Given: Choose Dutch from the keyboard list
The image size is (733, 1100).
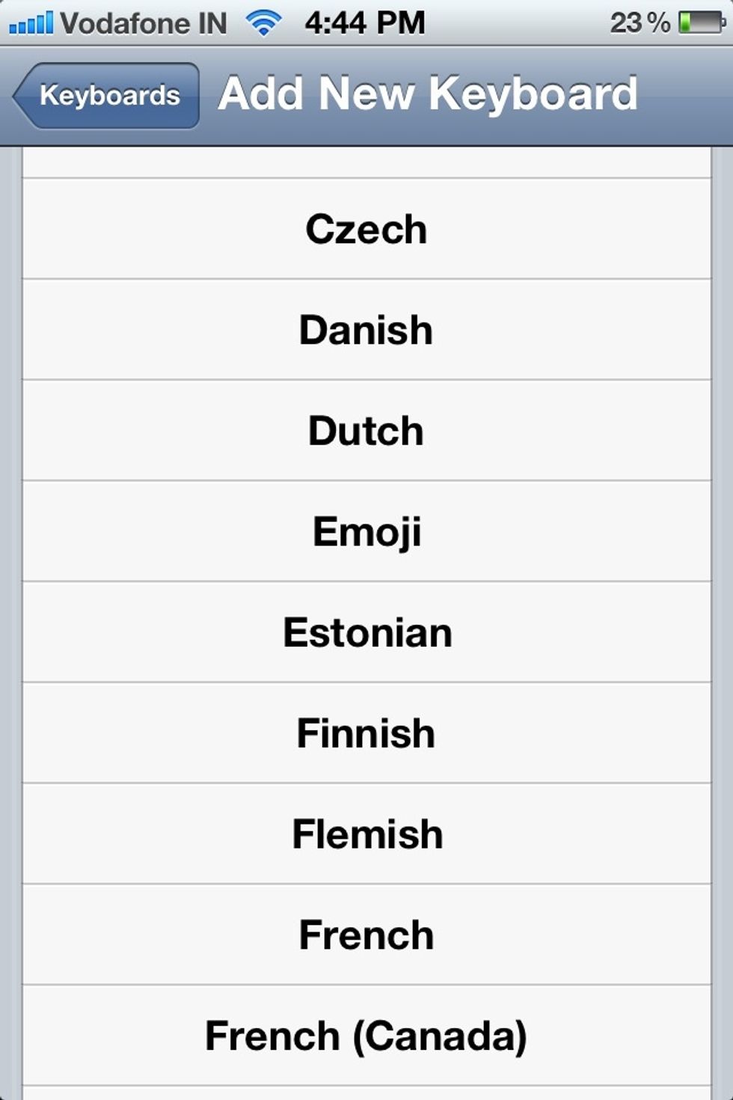Looking at the screenshot, I should pos(366,431).
